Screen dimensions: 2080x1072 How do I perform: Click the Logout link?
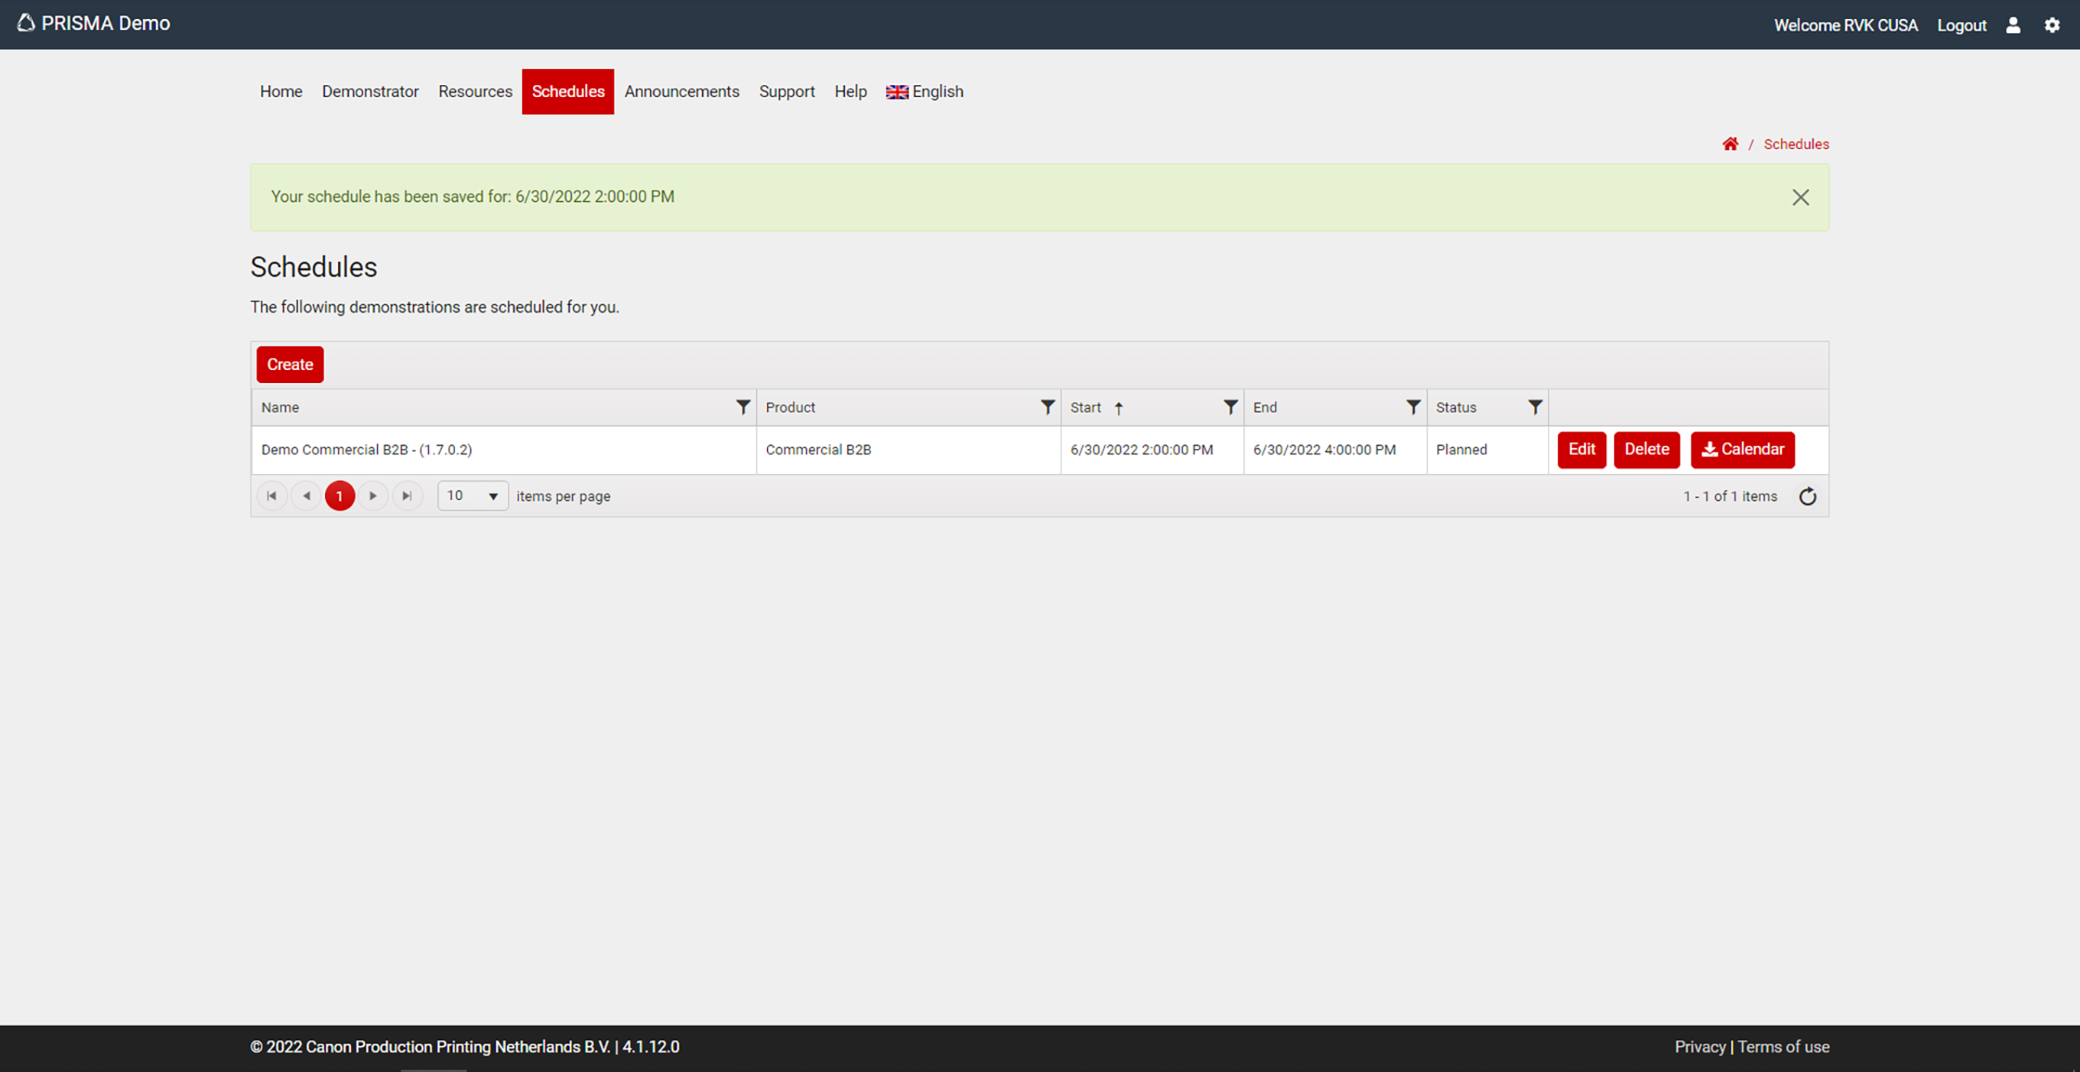[1961, 26]
